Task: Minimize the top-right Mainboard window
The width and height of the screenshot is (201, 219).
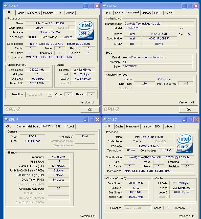Action: [184, 6]
